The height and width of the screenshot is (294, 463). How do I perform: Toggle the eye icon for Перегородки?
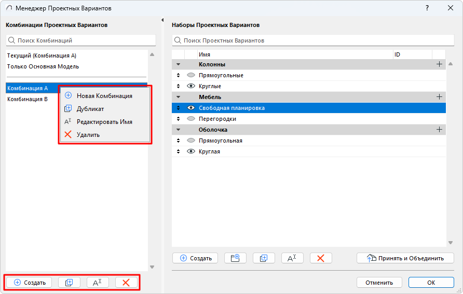(x=190, y=119)
